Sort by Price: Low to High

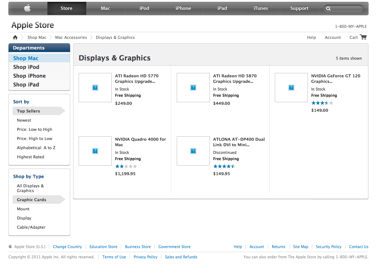click(35, 129)
